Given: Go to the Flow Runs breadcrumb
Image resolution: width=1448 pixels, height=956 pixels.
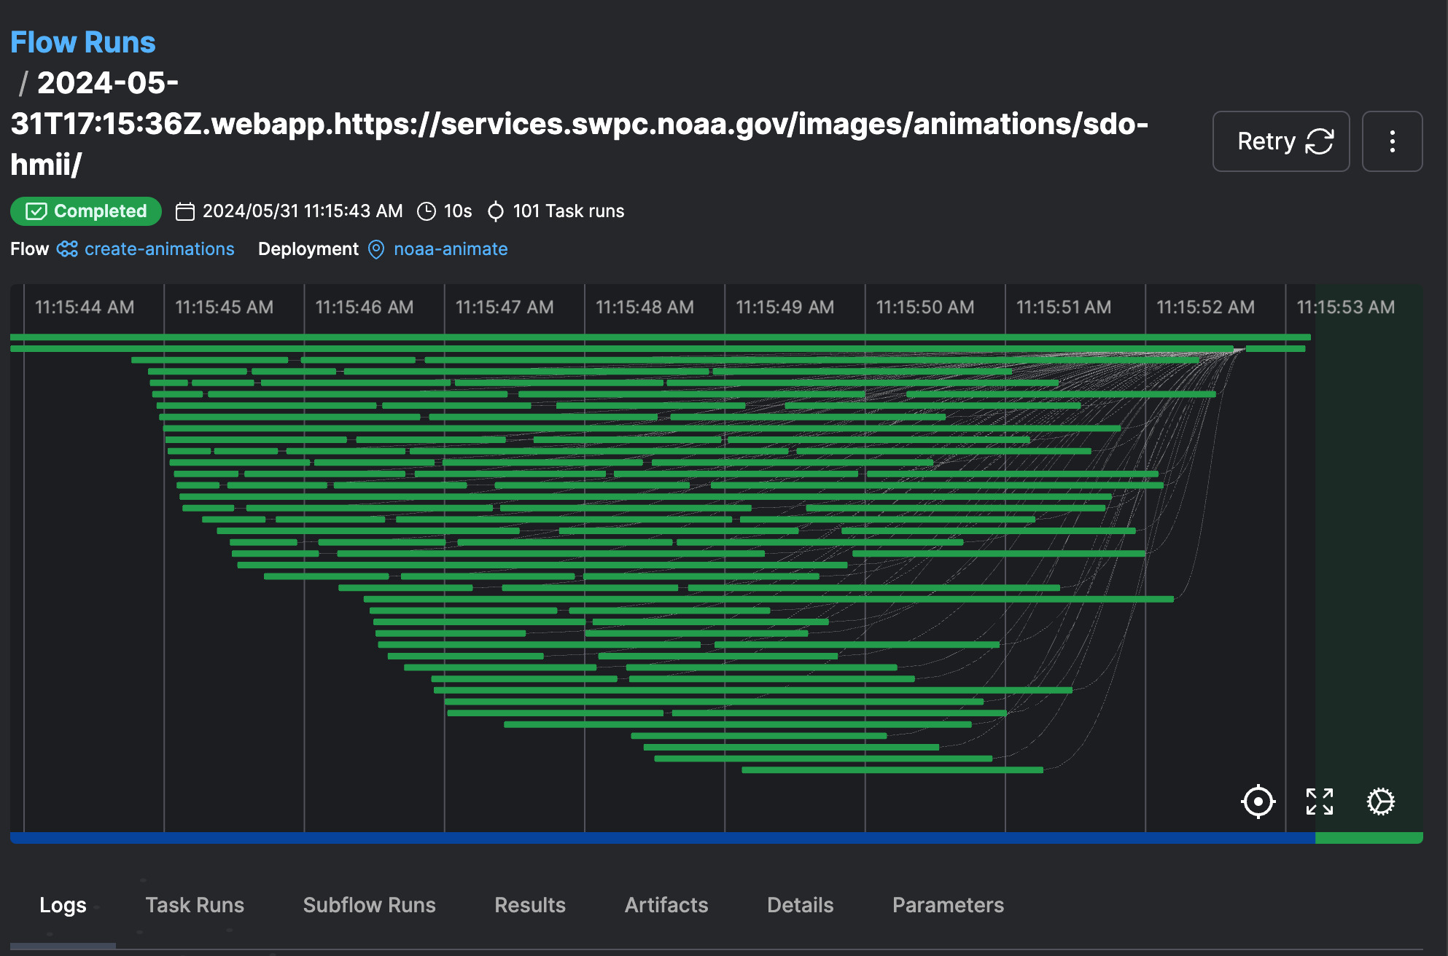Looking at the screenshot, I should (x=83, y=42).
